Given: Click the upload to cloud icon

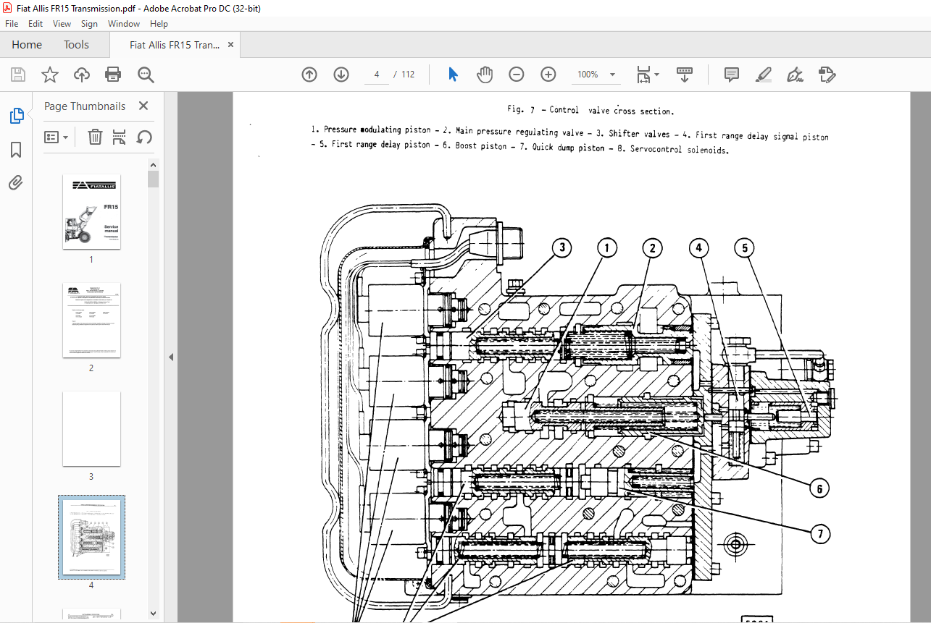Looking at the screenshot, I should (x=82, y=75).
